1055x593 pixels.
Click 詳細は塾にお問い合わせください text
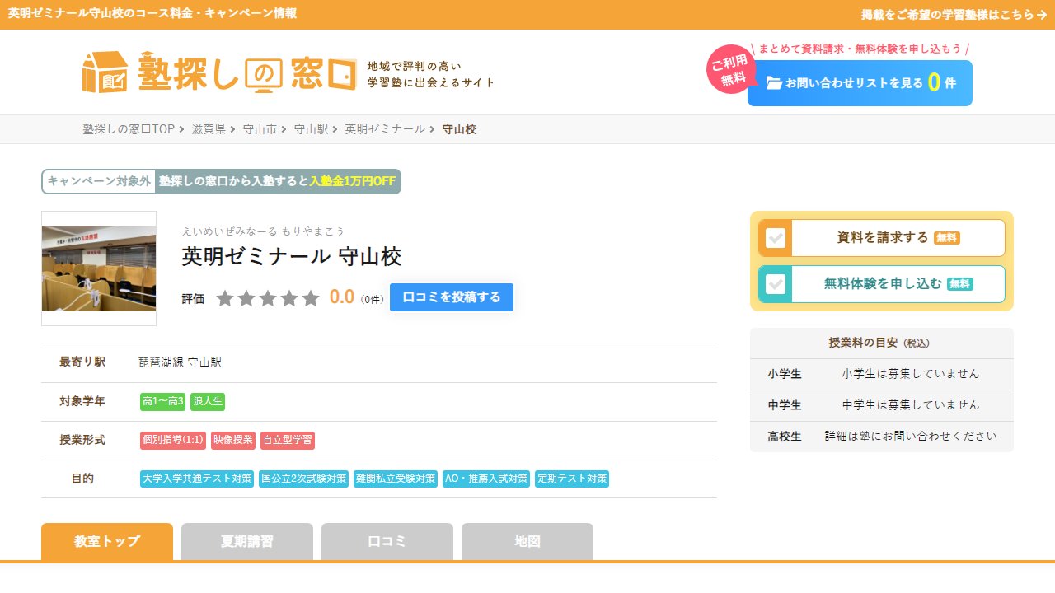tap(911, 437)
